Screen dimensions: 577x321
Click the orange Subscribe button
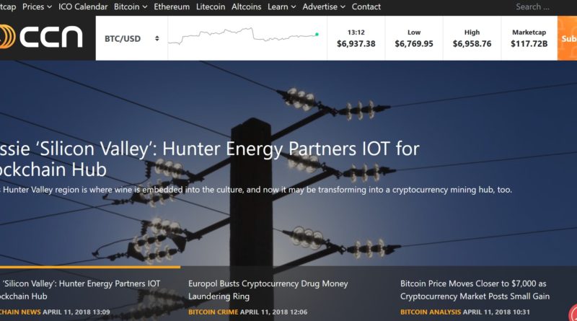click(x=567, y=38)
